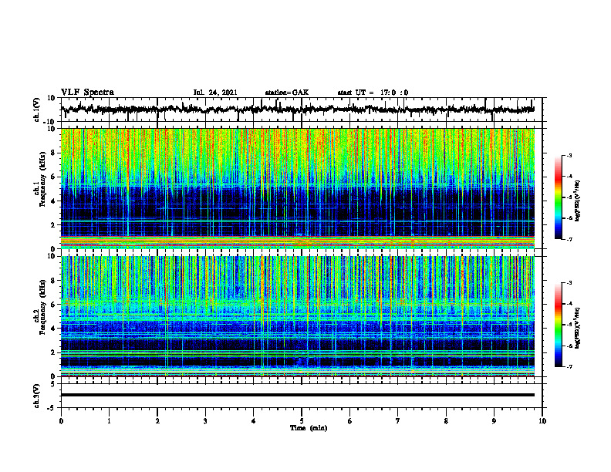Click the "Time (min)" axis label
This screenshot has height=472, width=611.
click(x=309, y=428)
